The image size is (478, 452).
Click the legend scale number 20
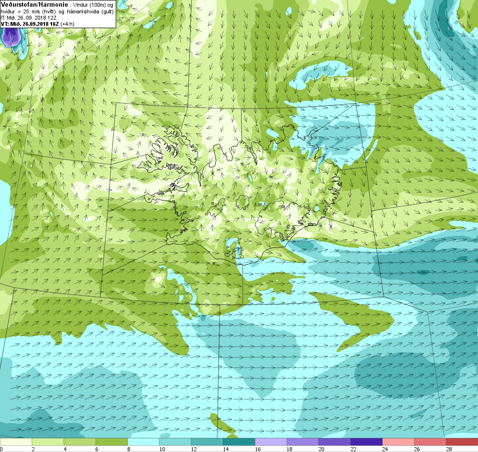tap(322, 449)
